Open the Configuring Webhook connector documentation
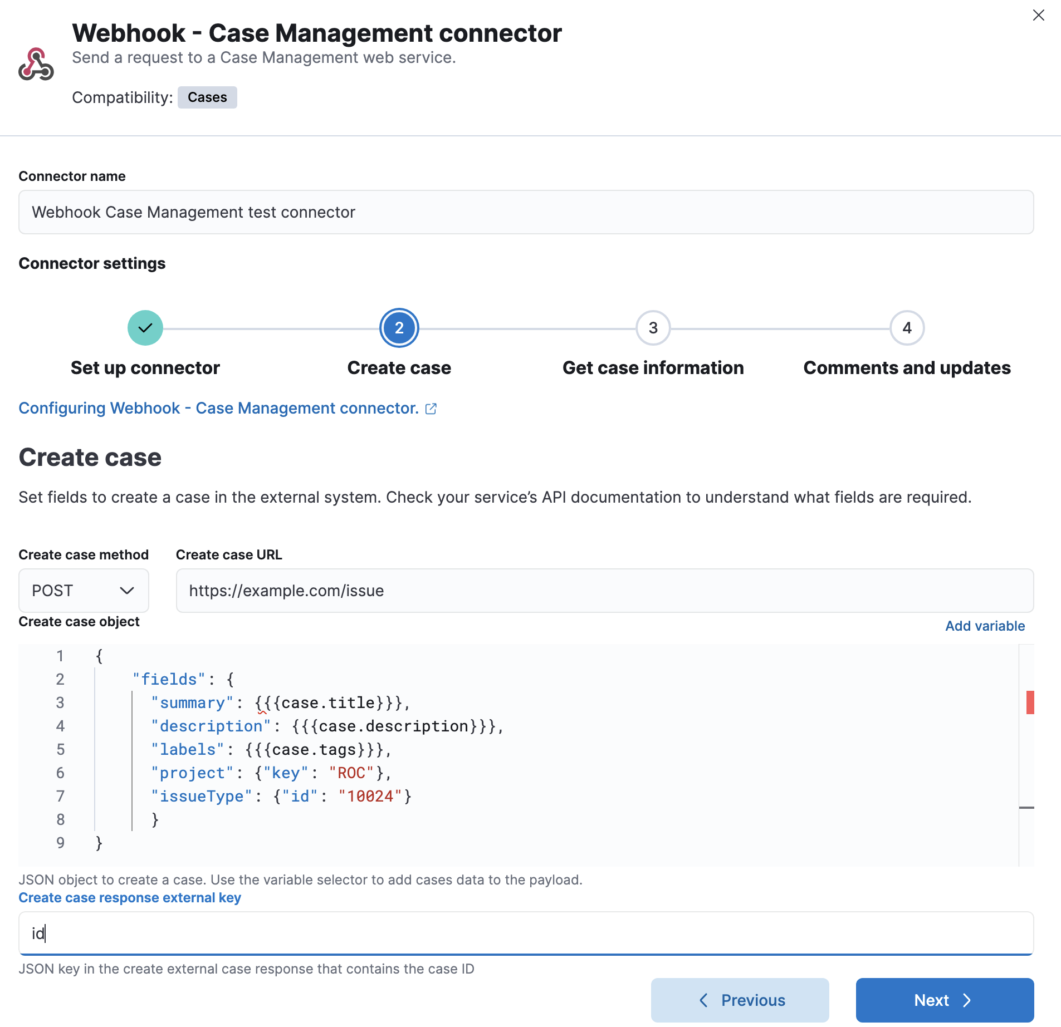1061x1027 pixels. pos(217,408)
